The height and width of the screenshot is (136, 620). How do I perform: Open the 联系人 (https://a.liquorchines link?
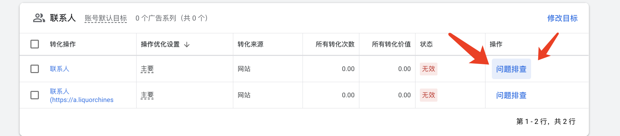(x=81, y=96)
